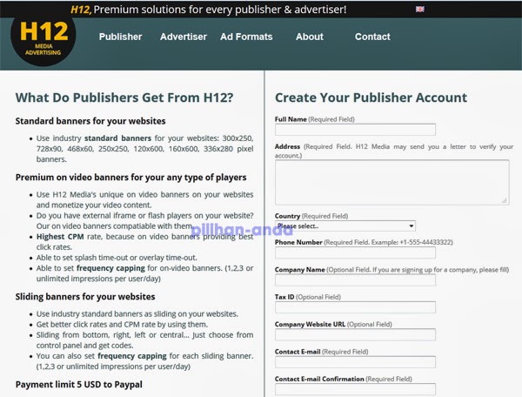Screen dimensions: 522x397
Task: Navigate to the Contact menu item
Action: click(372, 37)
